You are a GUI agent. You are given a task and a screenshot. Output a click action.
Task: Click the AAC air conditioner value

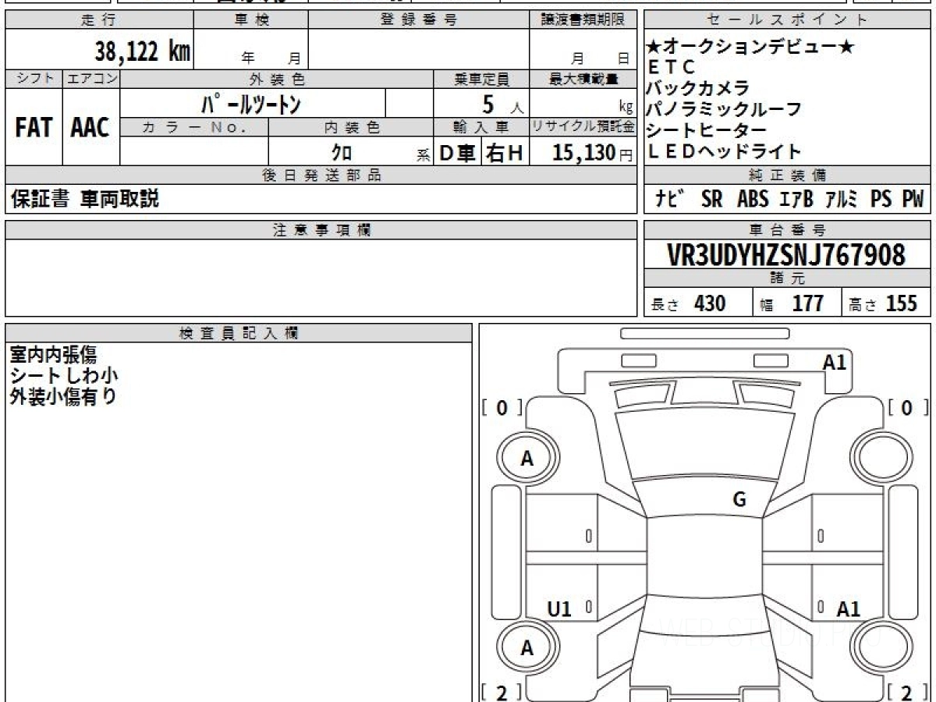[90, 128]
